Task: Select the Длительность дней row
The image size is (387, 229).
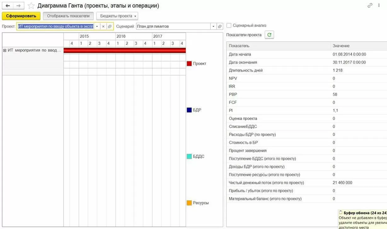Action: [307, 70]
